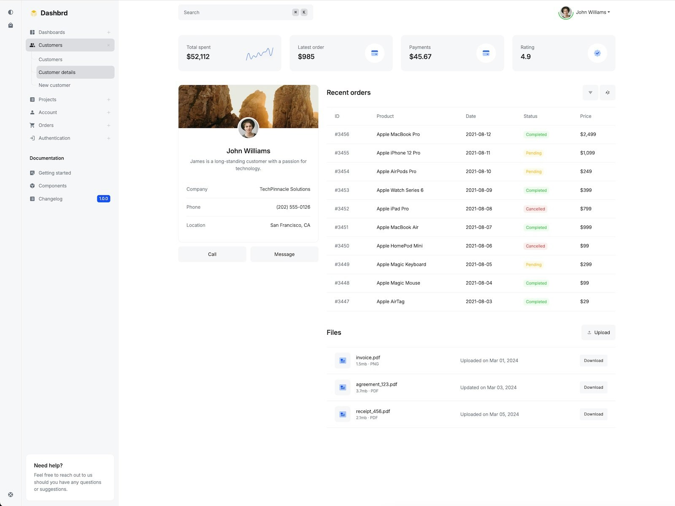Screen dimensions: 675x506
Task: Click the Dashboards grid icon in sidebar
Action: pyautogui.click(x=32, y=32)
